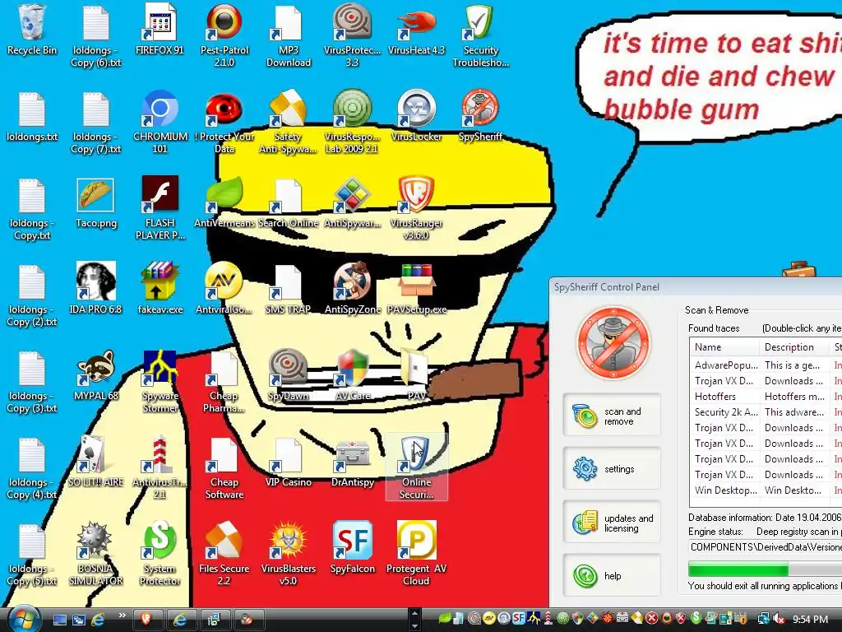Image resolution: width=842 pixels, height=632 pixels.
Task: Open the System Protector shortcut
Action: (160, 554)
